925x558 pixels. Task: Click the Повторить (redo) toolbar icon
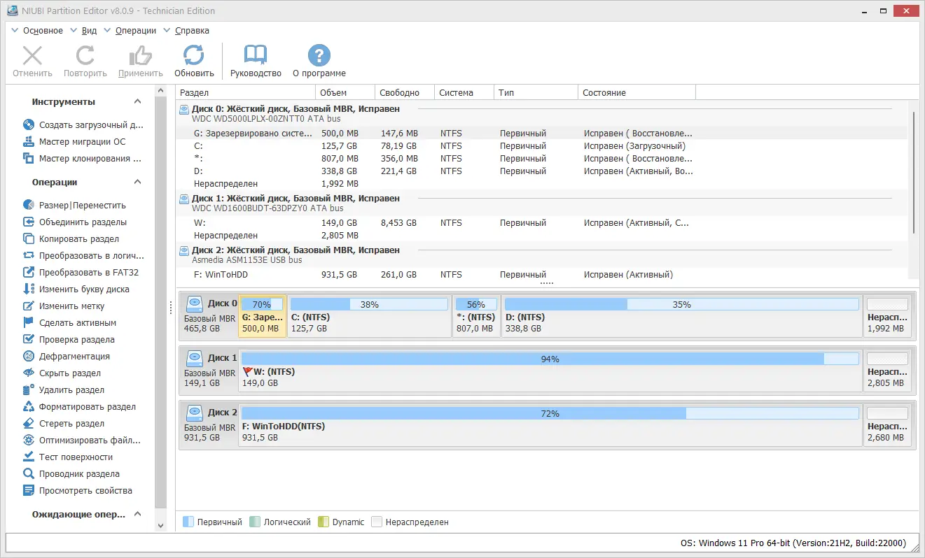pyautogui.click(x=85, y=56)
